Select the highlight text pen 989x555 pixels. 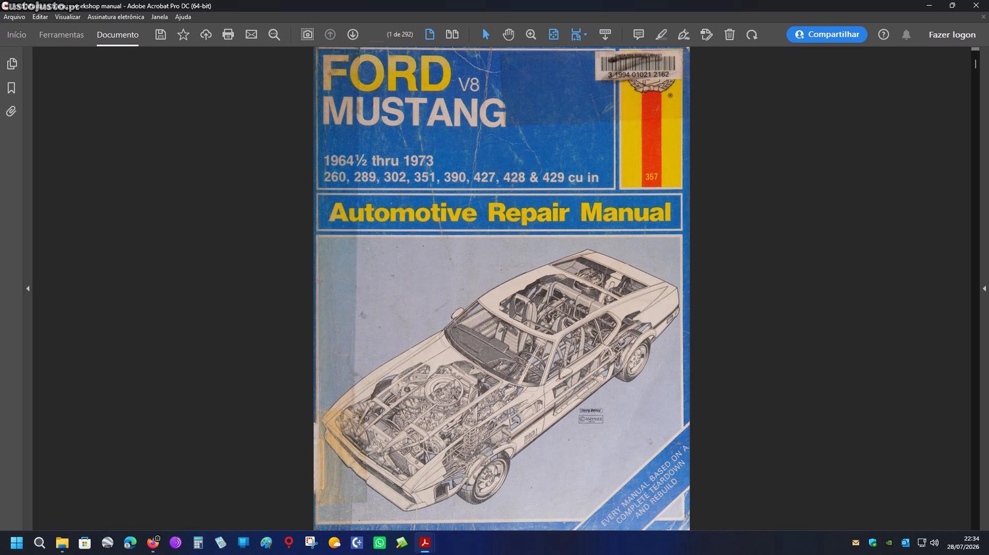(661, 34)
